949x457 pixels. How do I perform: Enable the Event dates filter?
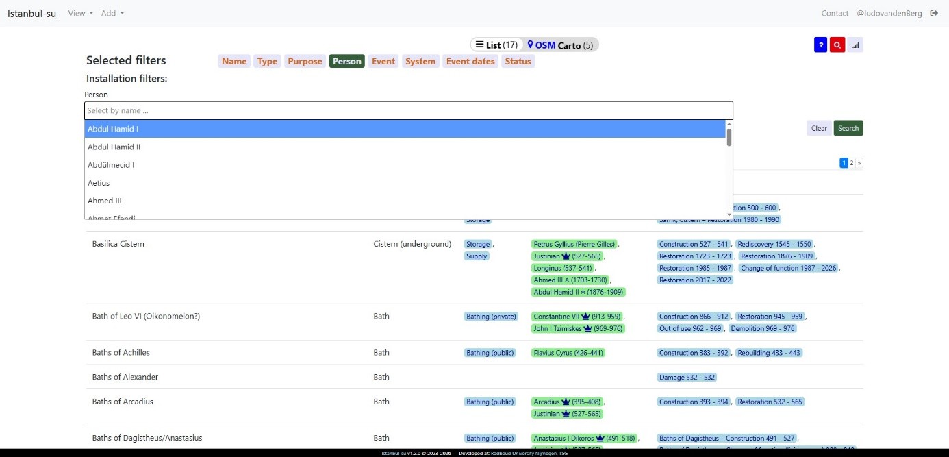coord(470,61)
